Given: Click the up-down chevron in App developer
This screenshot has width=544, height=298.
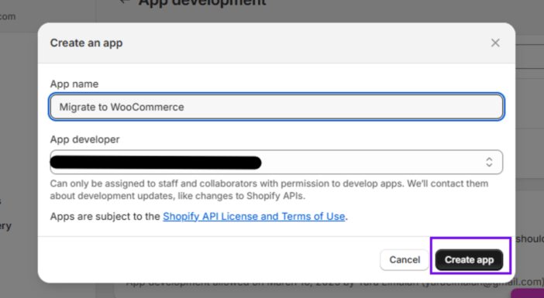Looking at the screenshot, I should click(x=489, y=162).
